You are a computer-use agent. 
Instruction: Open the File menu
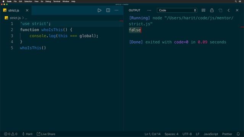(x=15, y=2)
